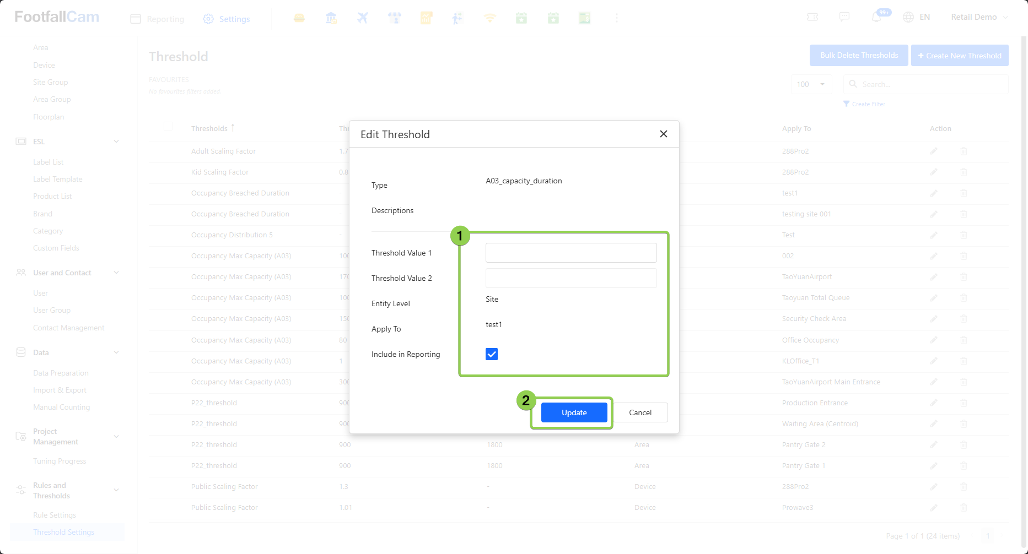Click the edit pencil for Office Occupancy row
Screen dimensions: 1028x554
(x=934, y=340)
